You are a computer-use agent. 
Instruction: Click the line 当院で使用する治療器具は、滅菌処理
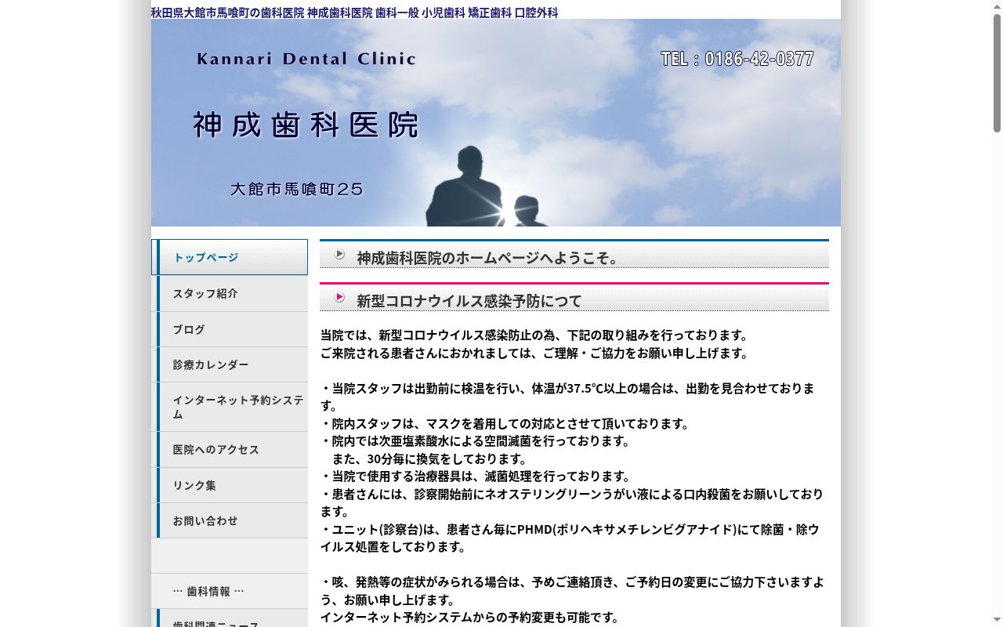[x=476, y=476]
